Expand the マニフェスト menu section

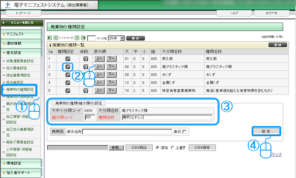click(x=21, y=34)
